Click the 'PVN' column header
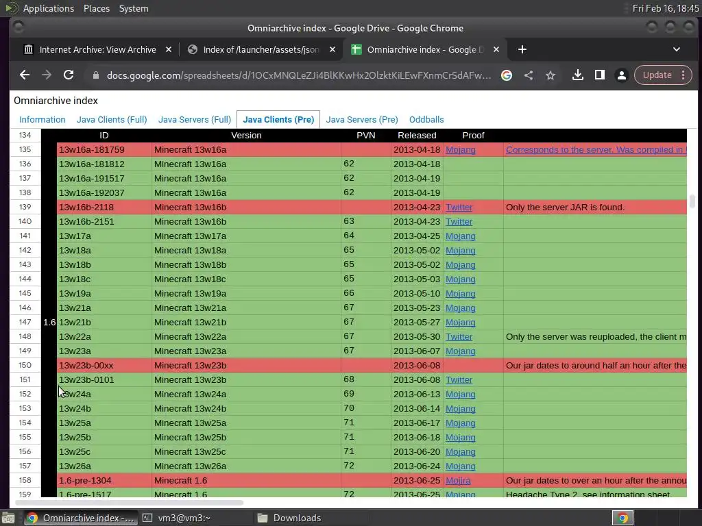The height and width of the screenshot is (526, 702). pos(366,136)
